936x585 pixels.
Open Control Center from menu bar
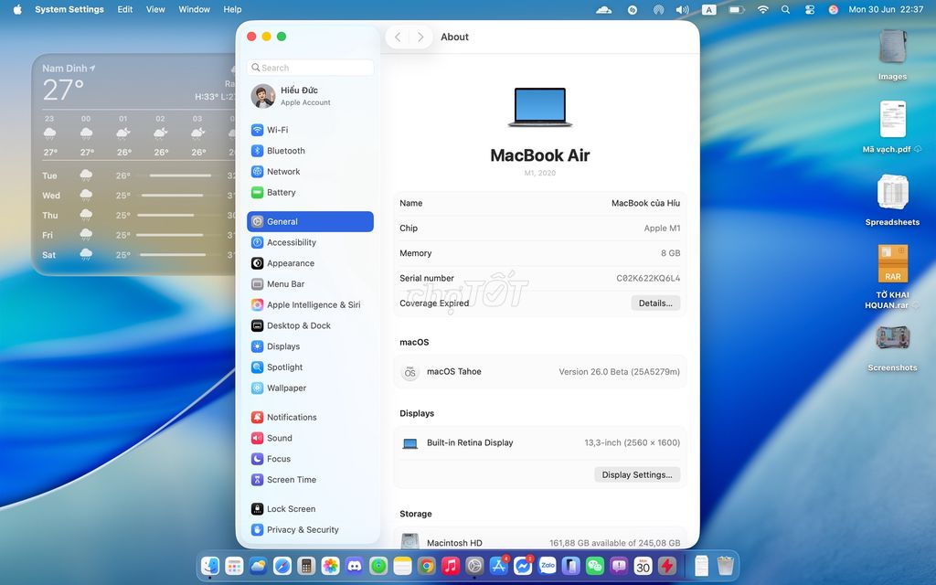click(x=810, y=9)
